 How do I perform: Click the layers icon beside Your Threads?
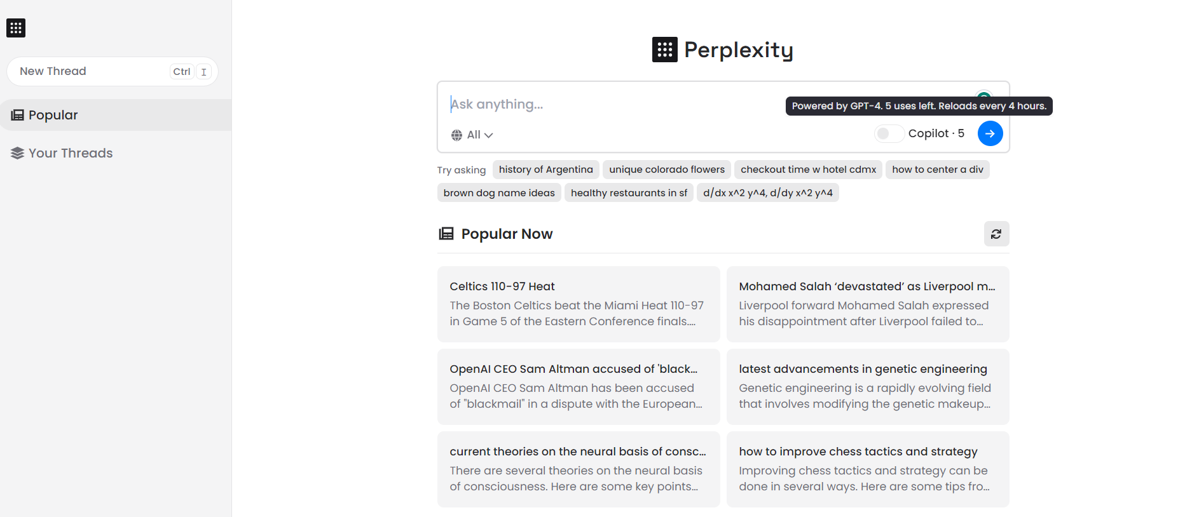[x=17, y=153]
